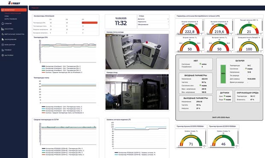Image resolution: width=265 pixels, height=158 pixels.
Task: Adjust vertical slider beside UPS load gauge 21
Action: point(262,26)
